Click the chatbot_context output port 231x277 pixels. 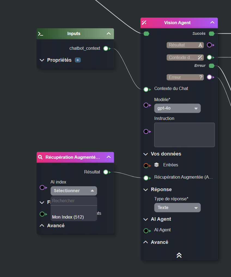tap(106, 48)
